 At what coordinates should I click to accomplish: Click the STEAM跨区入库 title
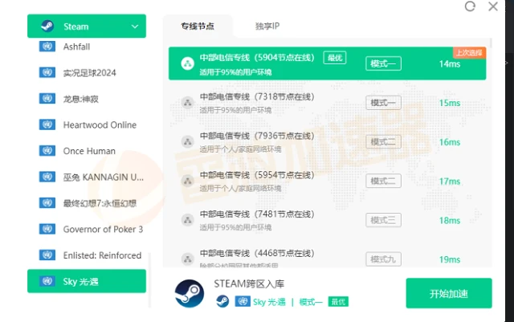click(x=249, y=283)
